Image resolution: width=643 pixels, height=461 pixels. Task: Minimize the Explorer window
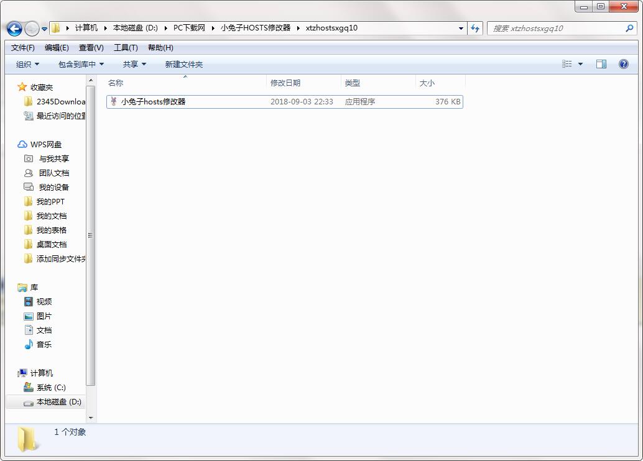pyautogui.click(x=584, y=7)
